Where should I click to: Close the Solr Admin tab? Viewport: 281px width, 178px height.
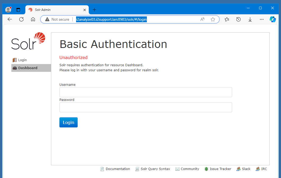(85, 10)
